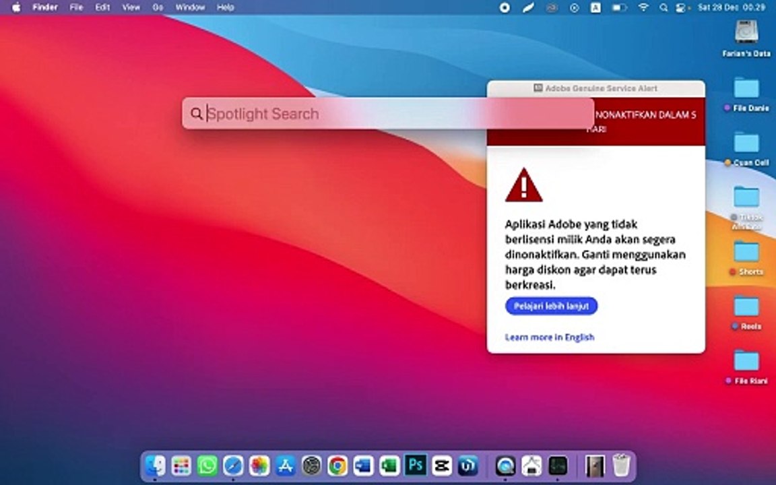The height and width of the screenshot is (485, 776).
Task: Open the Edit menu
Action: pos(102,7)
